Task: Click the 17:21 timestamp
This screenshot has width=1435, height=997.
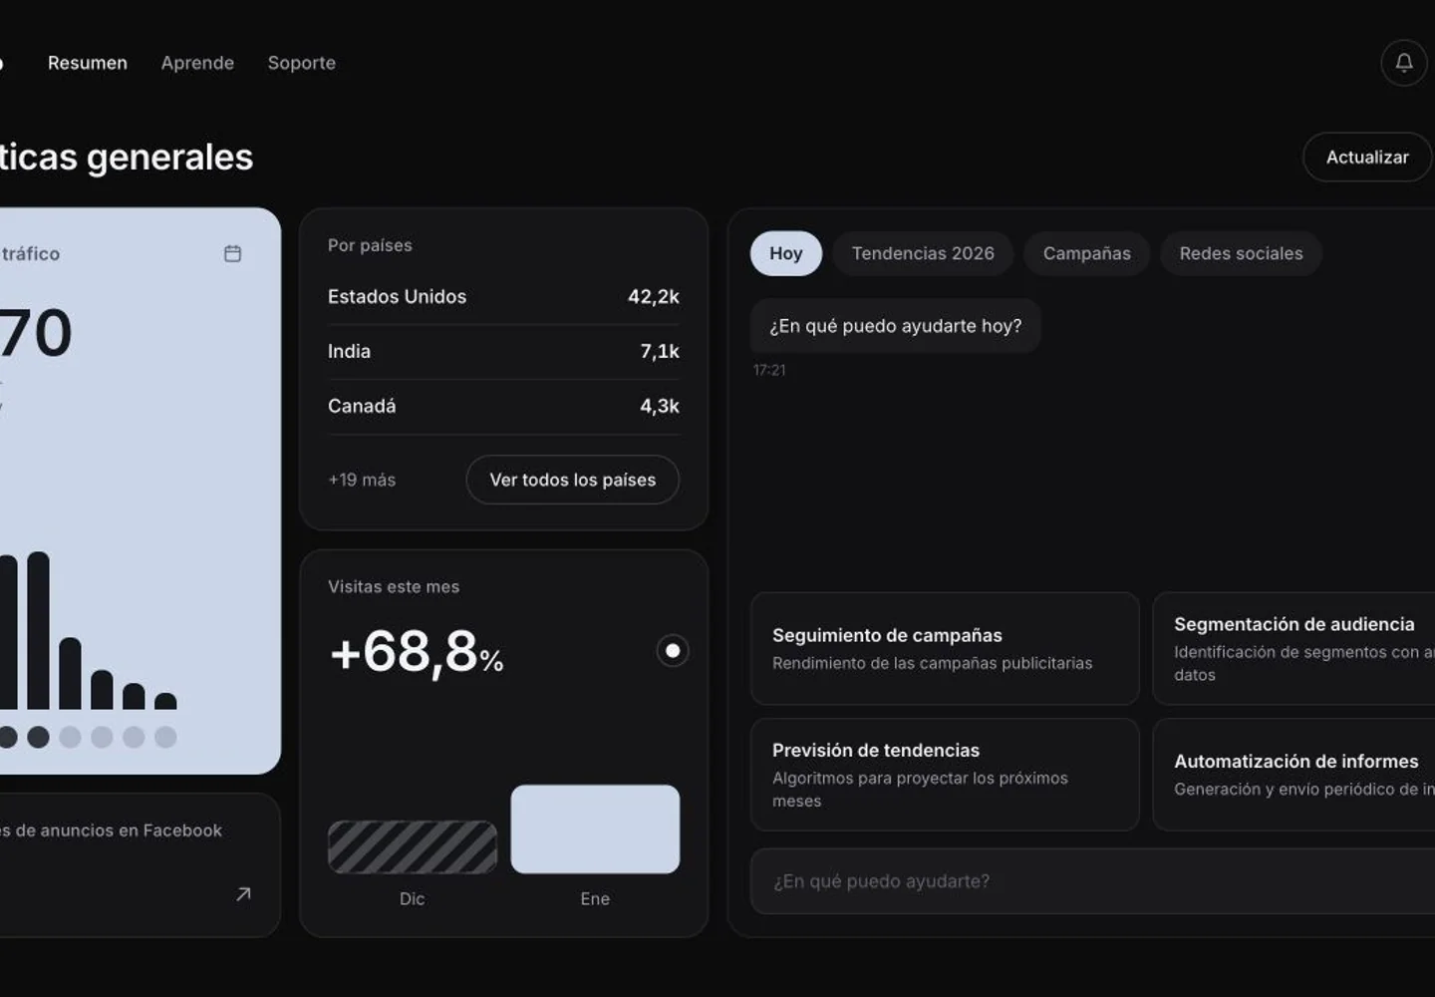Action: pos(769,370)
